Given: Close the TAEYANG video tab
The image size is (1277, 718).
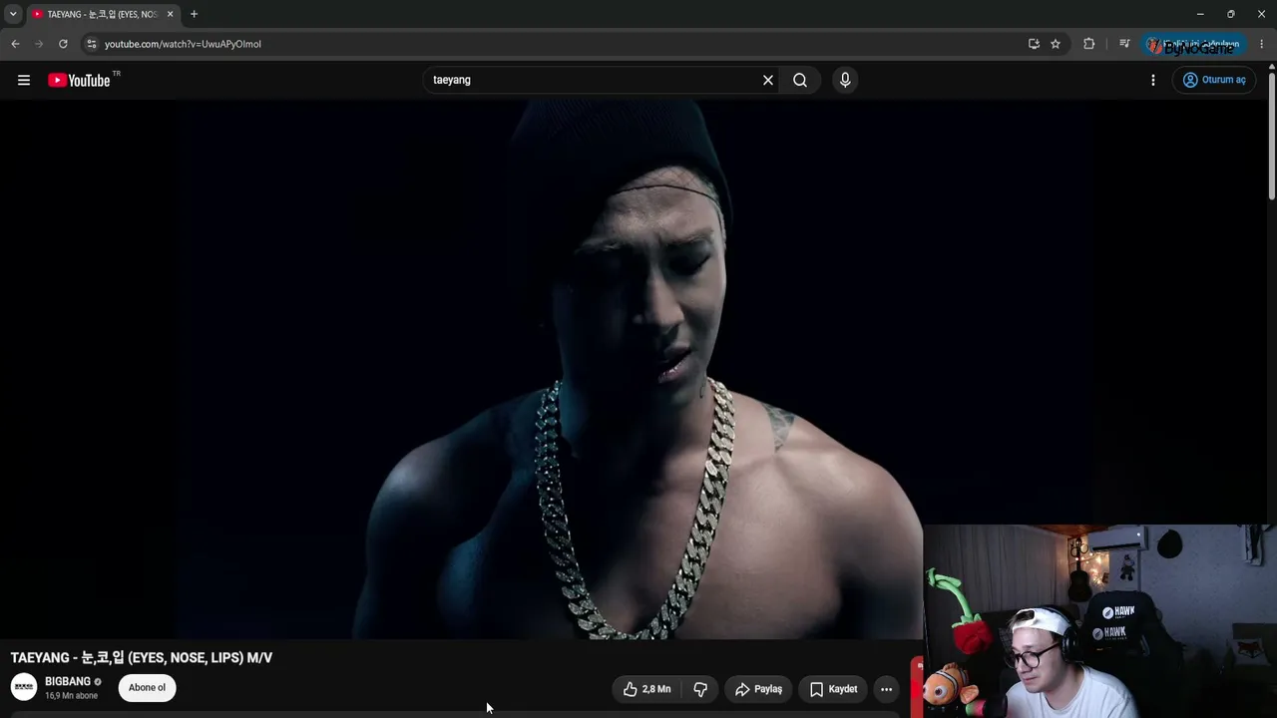Looking at the screenshot, I should 170,14.
